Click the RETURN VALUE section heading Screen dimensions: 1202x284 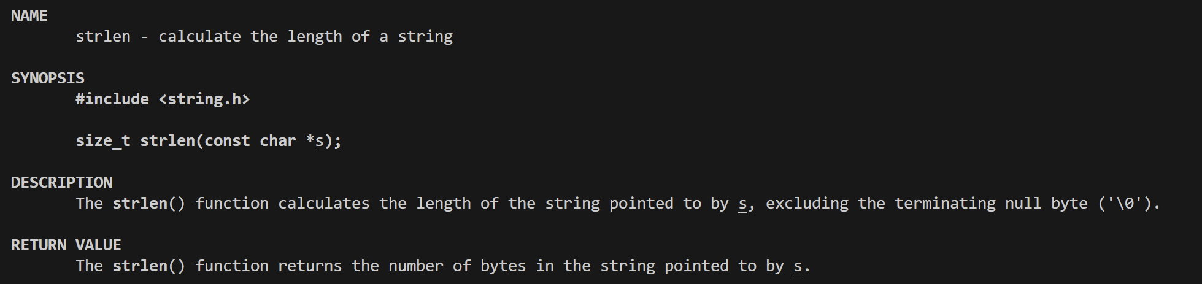pyautogui.click(x=66, y=245)
